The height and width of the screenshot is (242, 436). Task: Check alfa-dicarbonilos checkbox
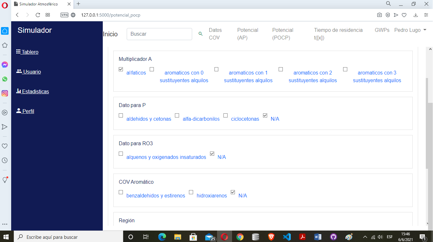(x=177, y=115)
